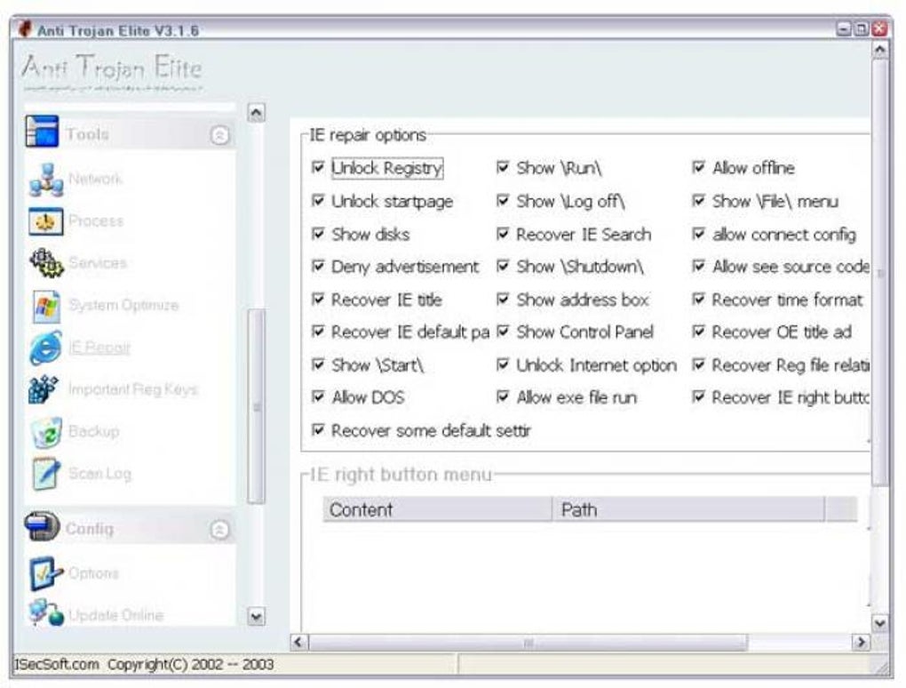Select Backup in the sidebar
This screenshot has width=906, height=688.
point(93,431)
